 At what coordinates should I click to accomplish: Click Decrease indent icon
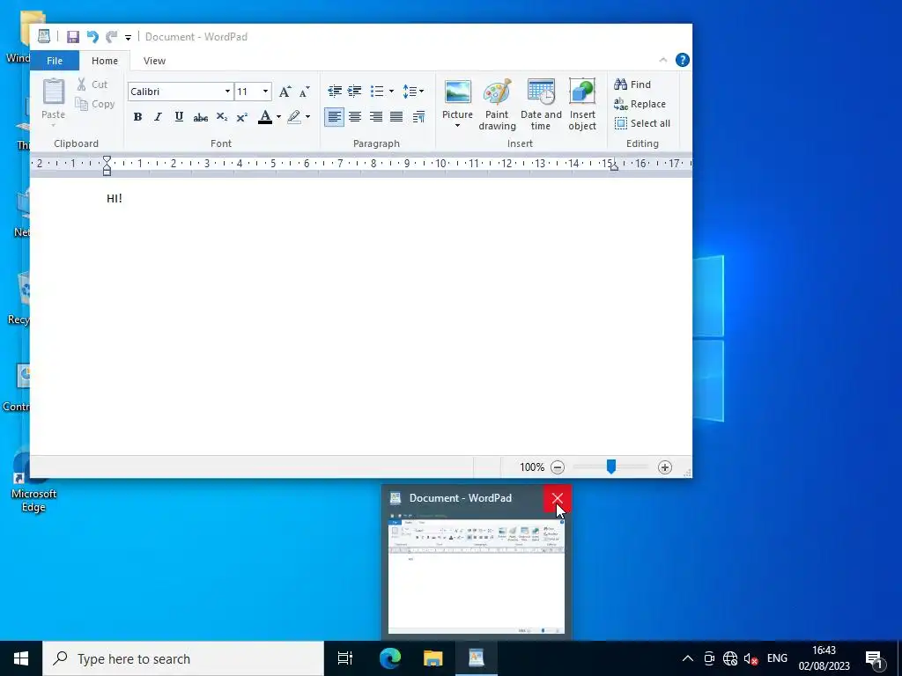[x=334, y=91]
